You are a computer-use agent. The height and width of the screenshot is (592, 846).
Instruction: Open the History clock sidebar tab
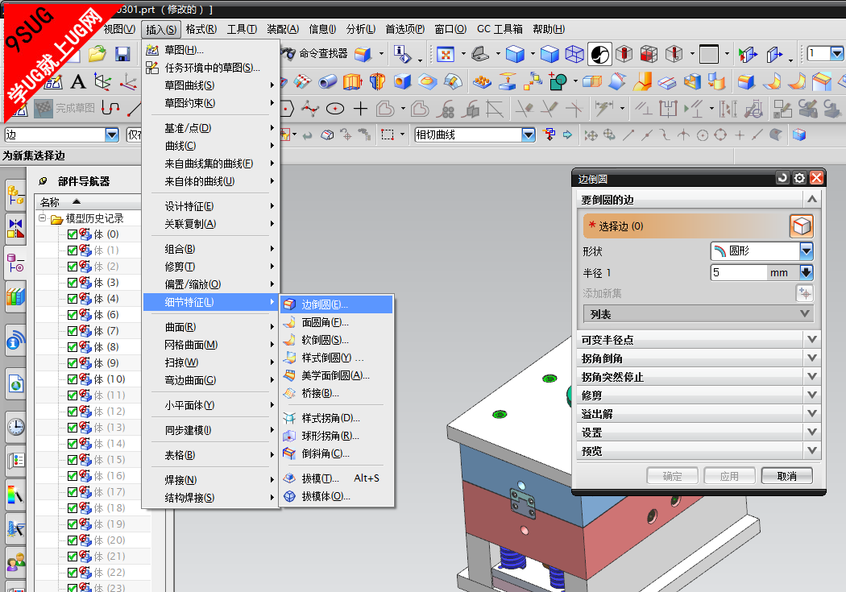coord(15,426)
